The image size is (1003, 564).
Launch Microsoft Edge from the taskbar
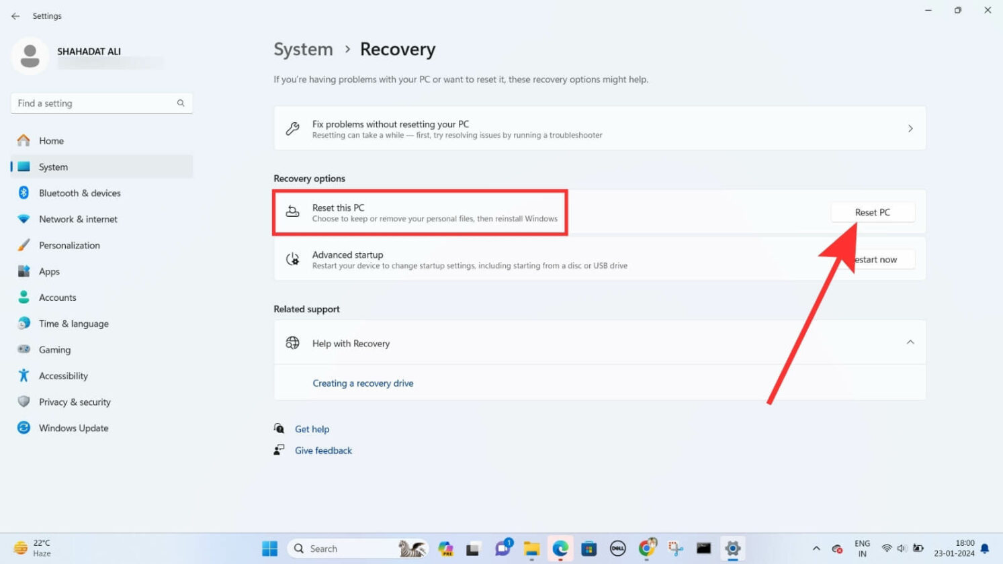(x=560, y=549)
